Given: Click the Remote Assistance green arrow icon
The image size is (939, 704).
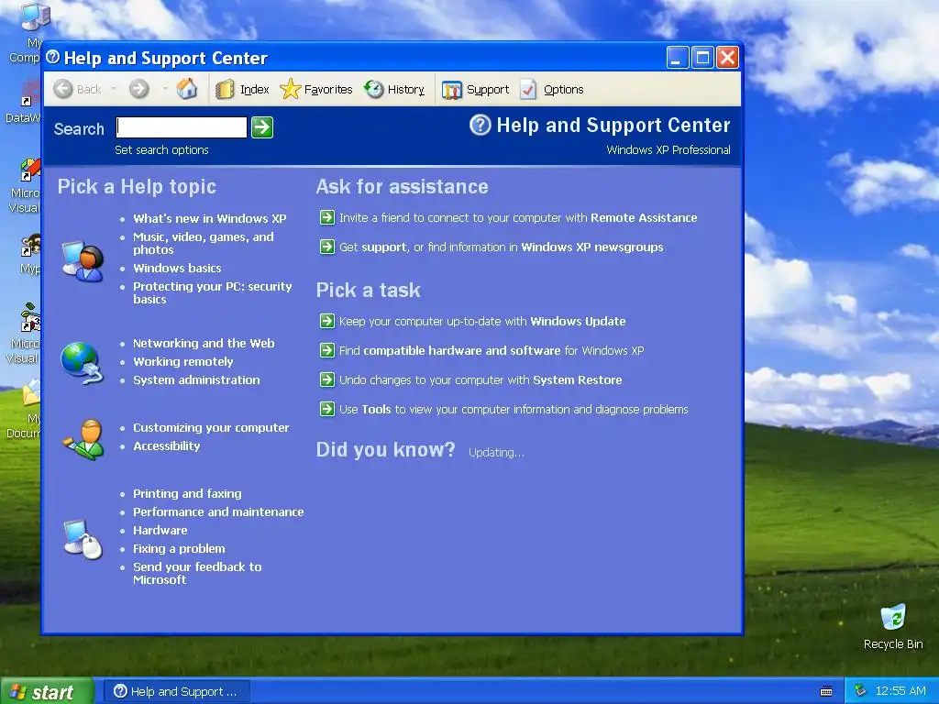Looking at the screenshot, I should [x=327, y=217].
